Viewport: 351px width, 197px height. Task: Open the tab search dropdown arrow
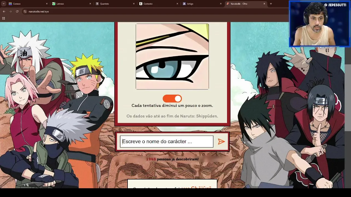[x=3, y=4]
